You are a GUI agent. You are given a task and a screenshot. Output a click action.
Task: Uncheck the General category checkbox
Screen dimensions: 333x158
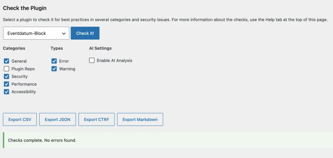7,61
